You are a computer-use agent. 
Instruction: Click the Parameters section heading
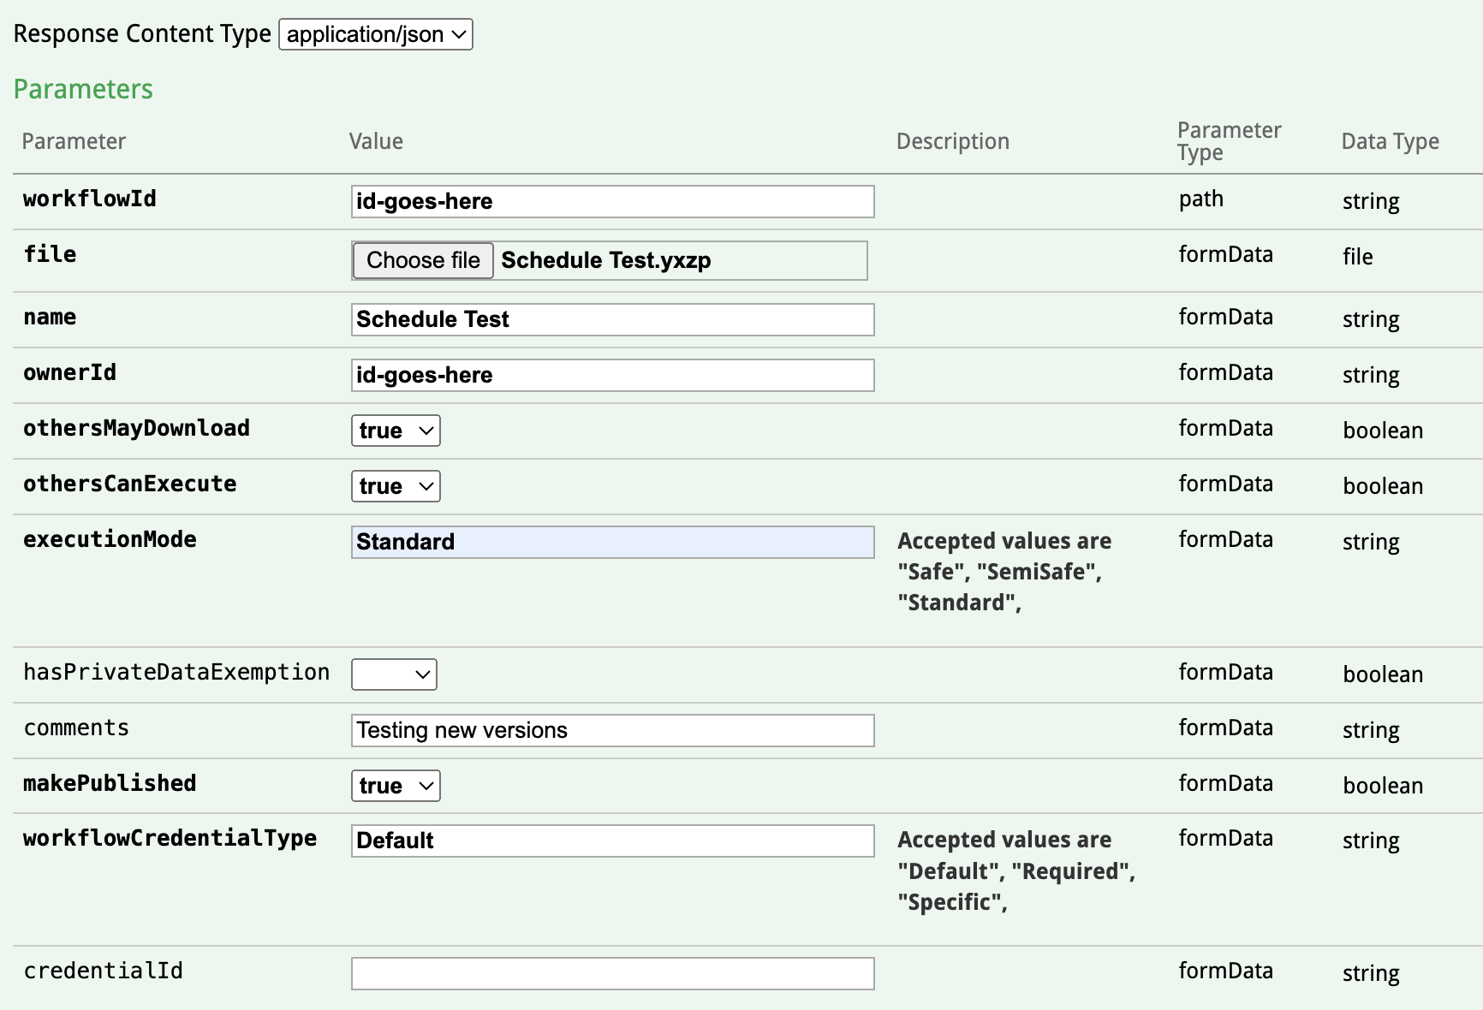(x=83, y=89)
